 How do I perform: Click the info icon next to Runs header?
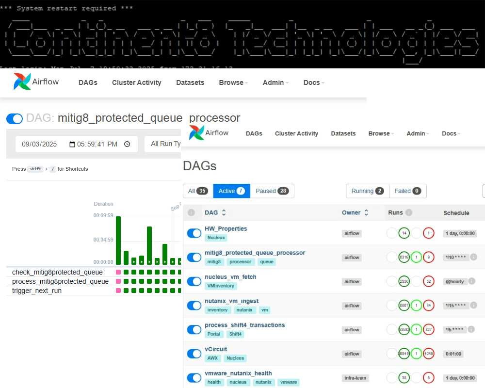pyautogui.click(x=409, y=212)
